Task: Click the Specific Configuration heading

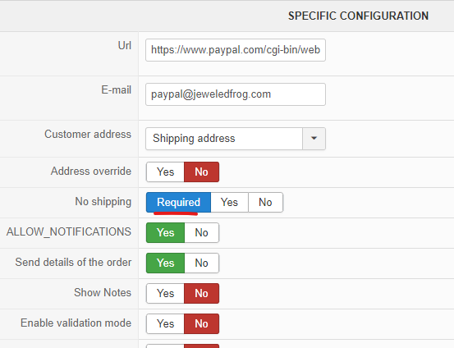Action: pos(358,16)
